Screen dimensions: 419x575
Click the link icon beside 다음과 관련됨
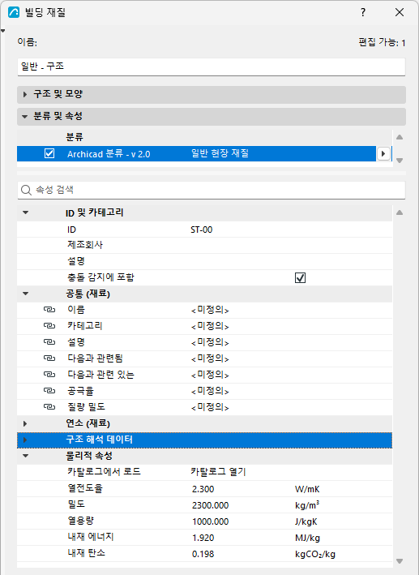(x=49, y=358)
